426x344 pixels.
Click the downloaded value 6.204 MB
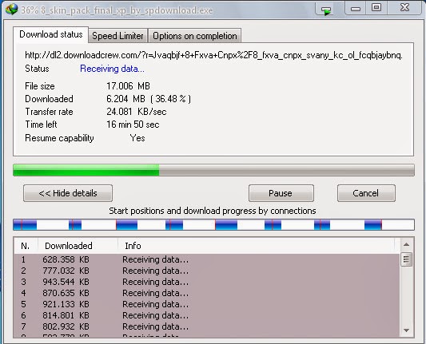click(x=149, y=99)
